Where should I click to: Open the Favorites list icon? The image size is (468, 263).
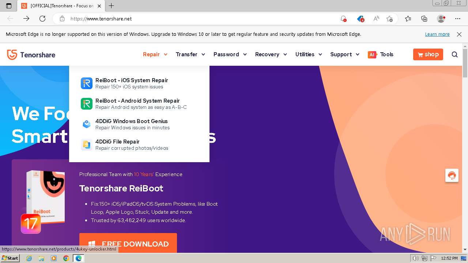coord(408,19)
